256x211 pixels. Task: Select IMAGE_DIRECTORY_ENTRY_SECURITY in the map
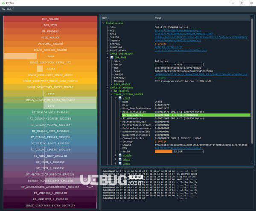50,205
